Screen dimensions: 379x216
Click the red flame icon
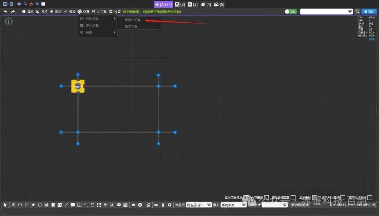pyautogui.click(x=31, y=4)
